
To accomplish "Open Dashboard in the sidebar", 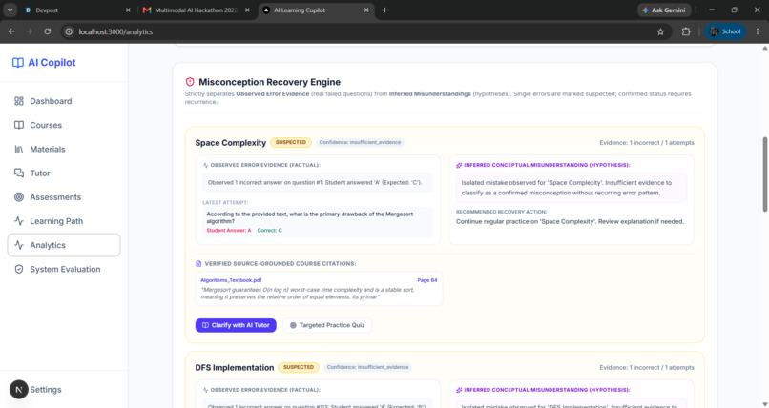I will pyautogui.click(x=64, y=101).
